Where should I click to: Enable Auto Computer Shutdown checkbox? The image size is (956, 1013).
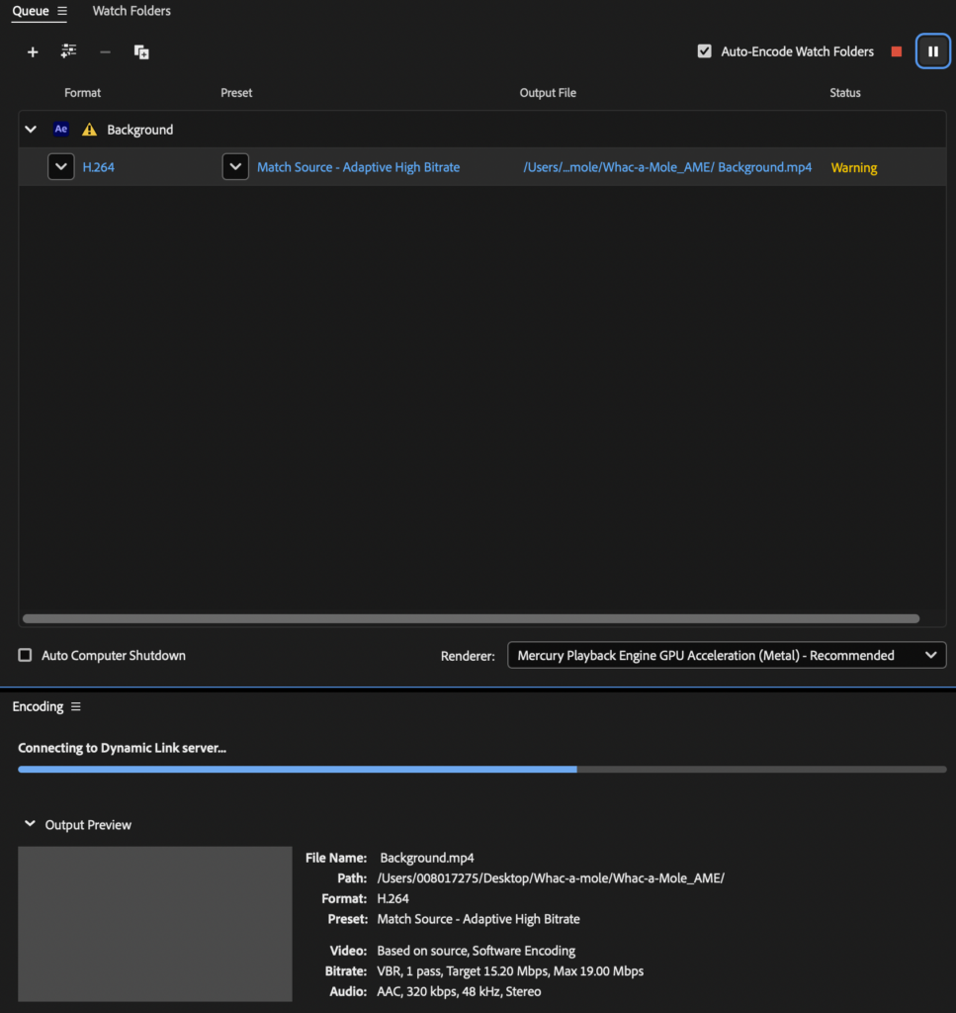[x=26, y=655]
